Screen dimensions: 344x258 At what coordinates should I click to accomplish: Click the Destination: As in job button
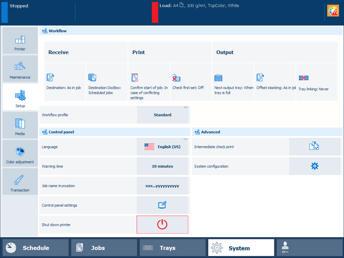tap(65, 82)
